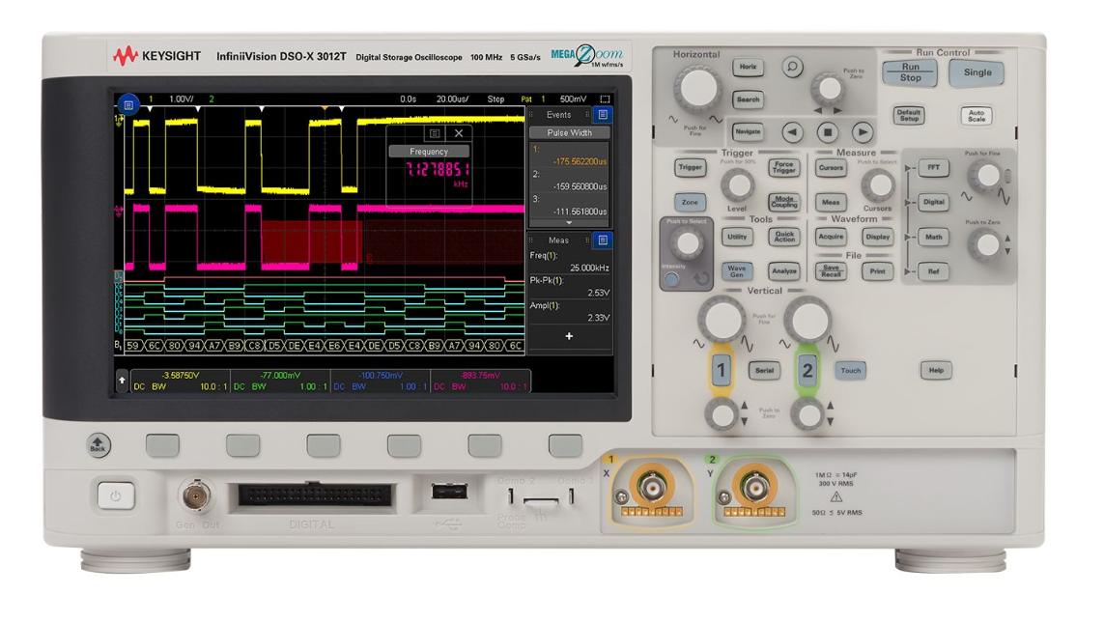This screenshot has width=1104, height=622.
Task: Expand the channel info bar with the up arrow
Action: 122,381
